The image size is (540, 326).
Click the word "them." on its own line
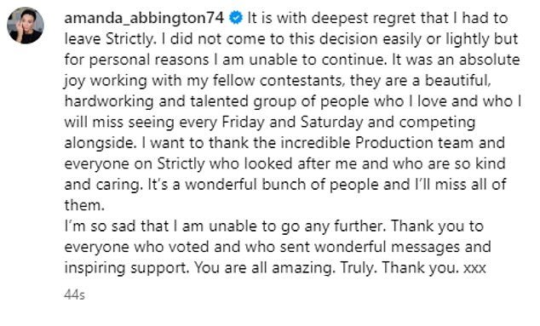coord(84,205)
